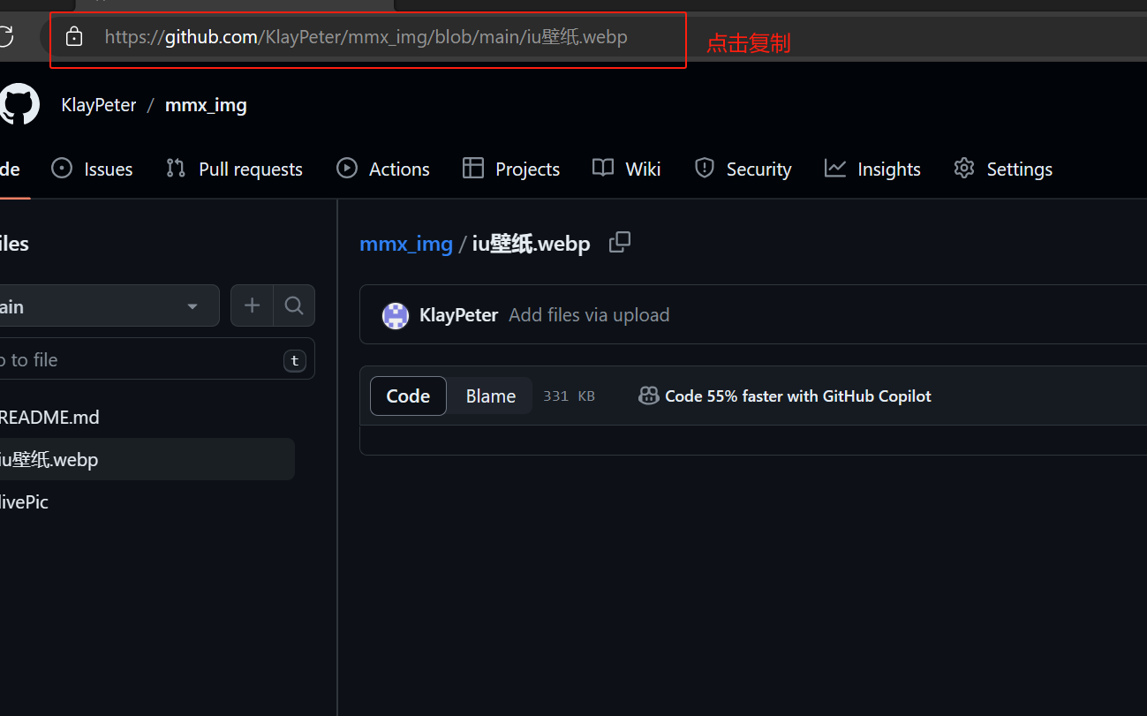Select iu壁纸.webp in the file tree

coord(147,459)
